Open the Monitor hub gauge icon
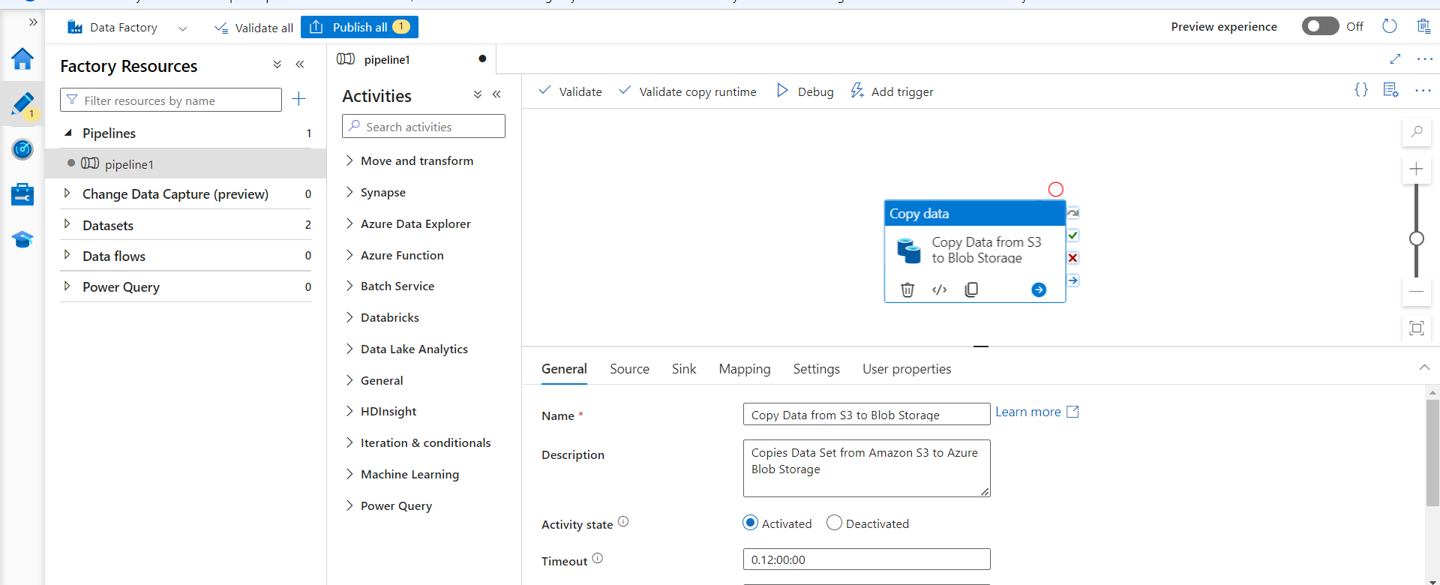 22,149
